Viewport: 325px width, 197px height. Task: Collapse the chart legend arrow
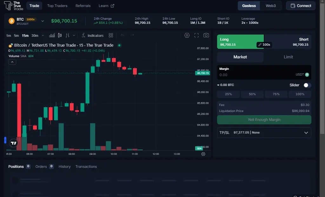tap(12, 62)
